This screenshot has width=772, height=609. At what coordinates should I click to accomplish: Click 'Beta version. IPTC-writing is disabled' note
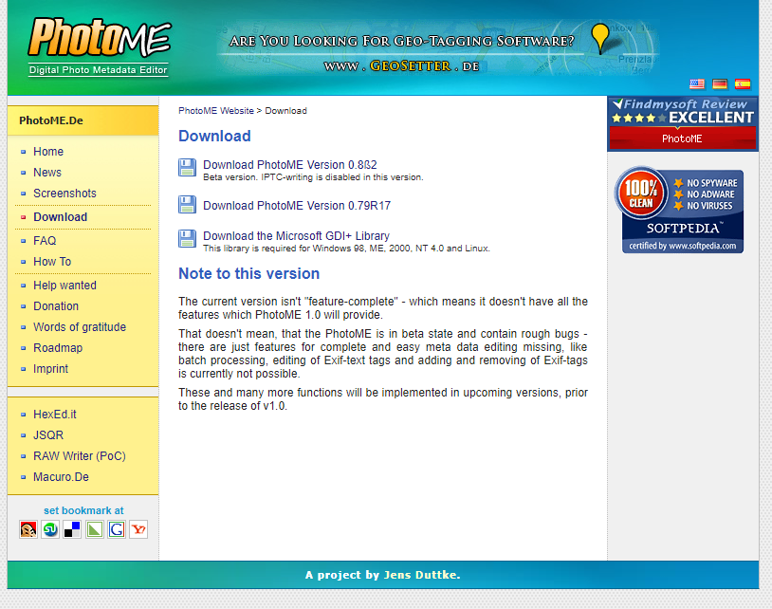[x=313, y=177]
